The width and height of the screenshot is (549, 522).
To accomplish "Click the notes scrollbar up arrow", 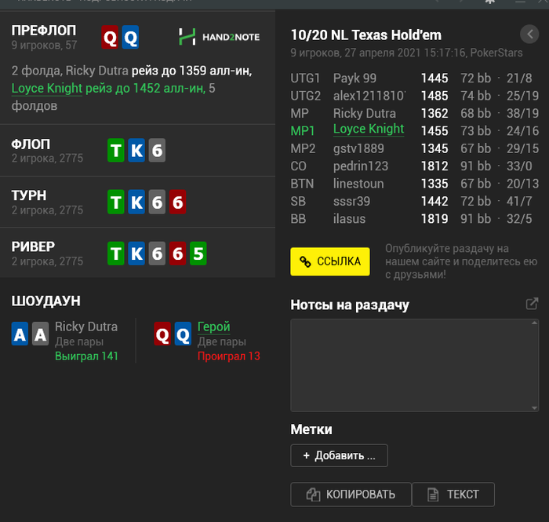I will coord(534,323).
